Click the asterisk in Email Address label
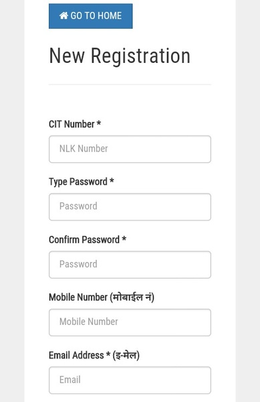This screenshot has width=260, height=402. [x=108, y=354]
